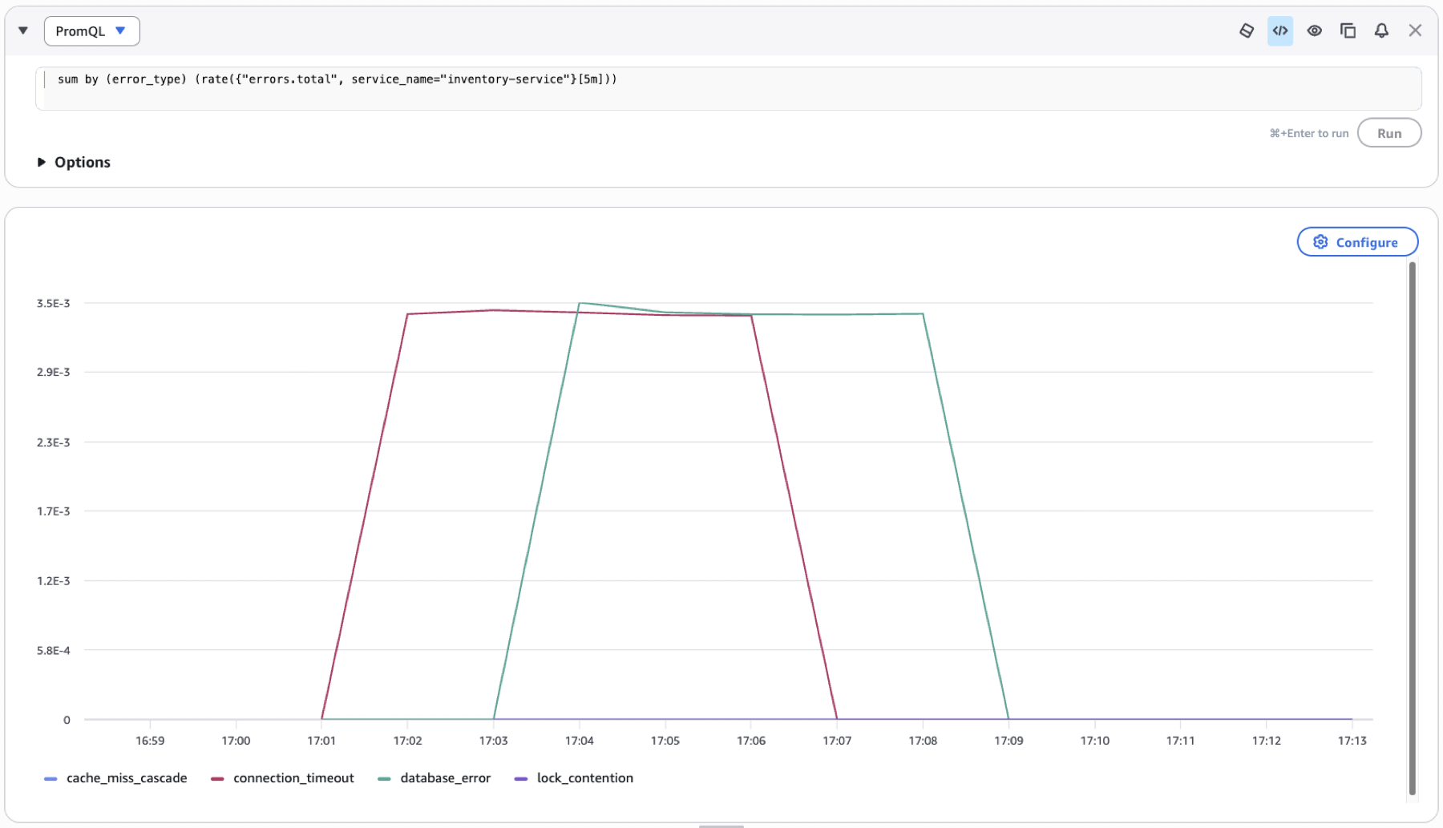Click the database_error legend color swatch

(x=384, y=778)
